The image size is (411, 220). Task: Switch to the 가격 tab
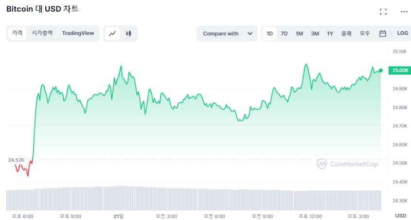pyautogui.click(x=18, y=33)
